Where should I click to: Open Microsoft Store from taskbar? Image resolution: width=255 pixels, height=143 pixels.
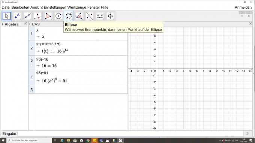tap(75, 140)
